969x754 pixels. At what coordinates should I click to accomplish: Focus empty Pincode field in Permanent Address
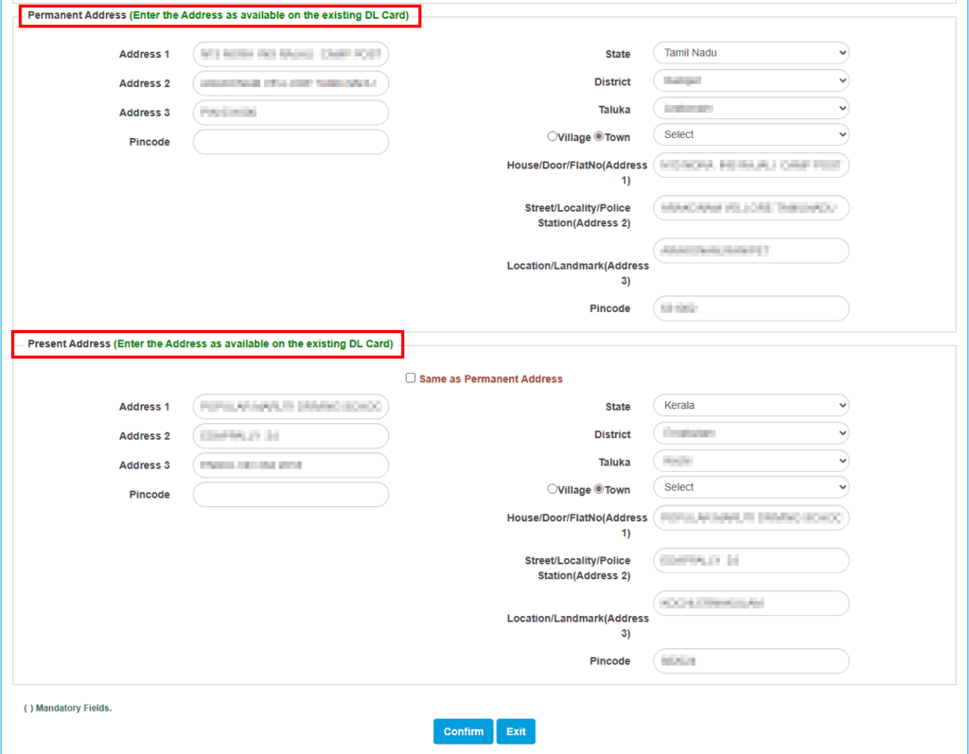pos(291,142)
